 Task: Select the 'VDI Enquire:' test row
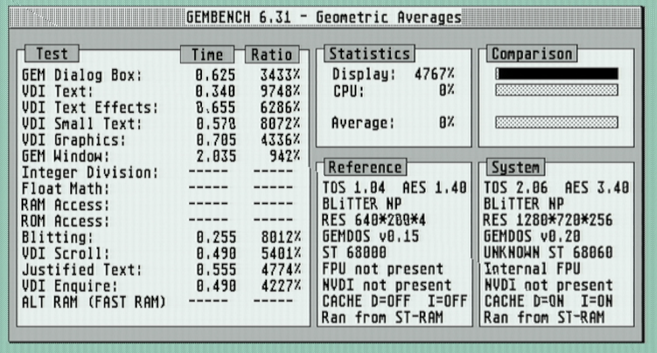point(161,286)
